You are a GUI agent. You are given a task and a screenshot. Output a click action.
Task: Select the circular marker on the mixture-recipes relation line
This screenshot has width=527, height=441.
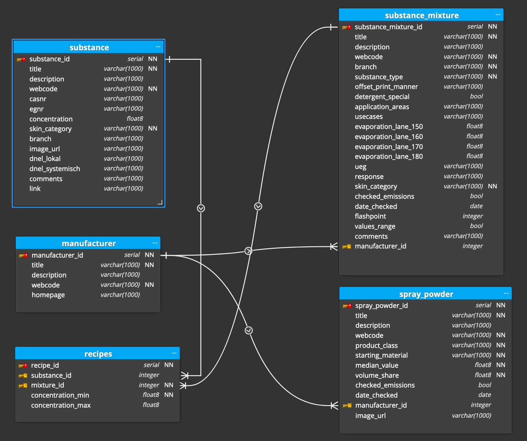258,206
